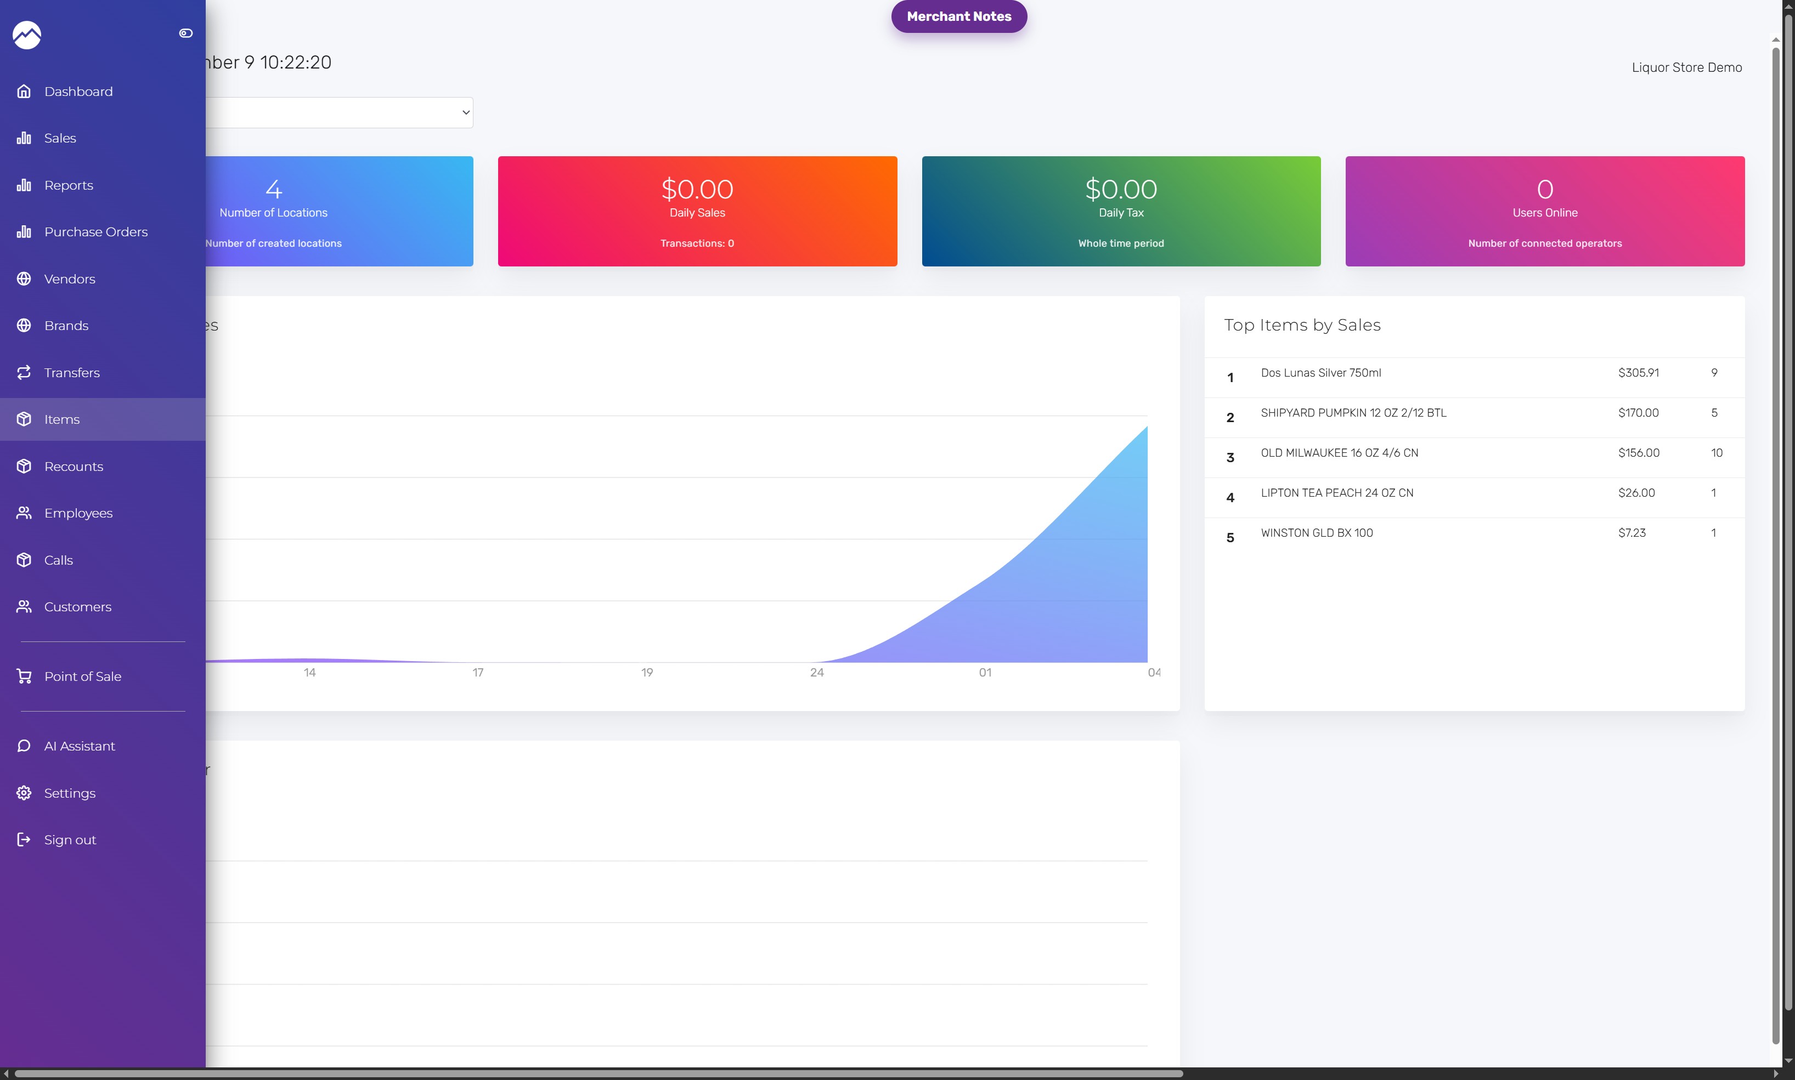Viewport: 1795px width, 1080px height.
Task: Click the Reports bar chart icon
Action: [x=24, y=185]
